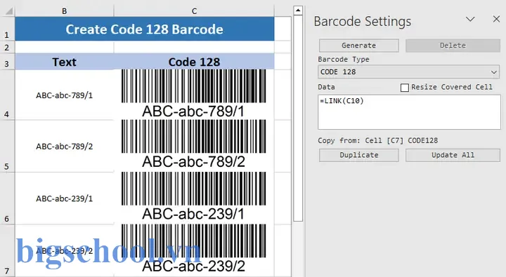The height and width of the screenshot is (277, 506).
Task: Click the 'Create Code 128 Barcode' title cell
Action: click(x=145, y=29)
